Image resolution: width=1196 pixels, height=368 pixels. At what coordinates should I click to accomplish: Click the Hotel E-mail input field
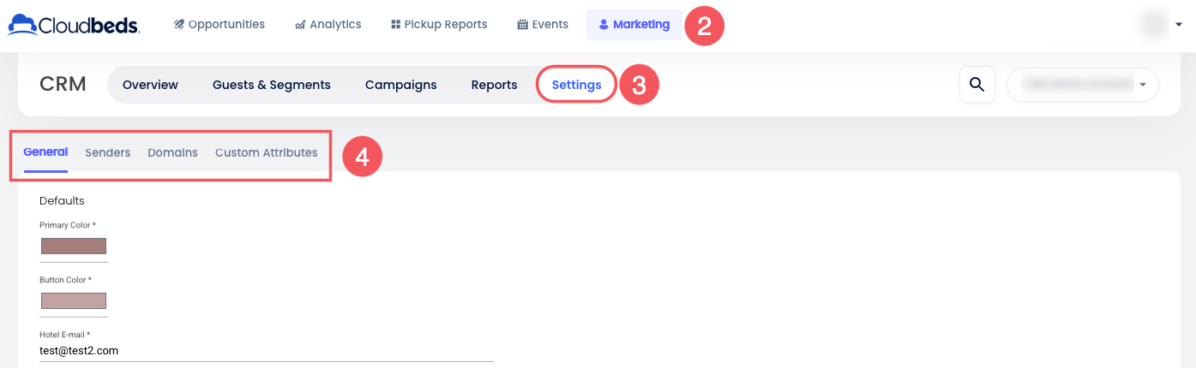pyautogui.click(x=266, y=350)
